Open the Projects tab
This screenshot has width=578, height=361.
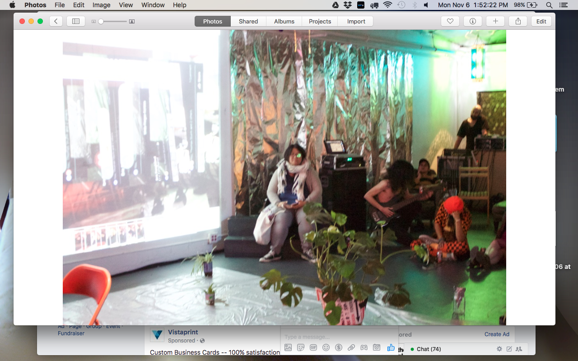(x=320, y=21)
